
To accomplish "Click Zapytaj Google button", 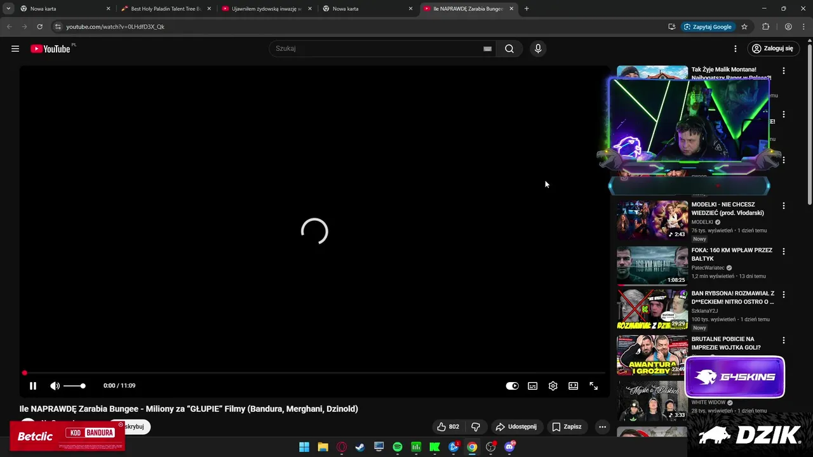I will click(708, 27).
